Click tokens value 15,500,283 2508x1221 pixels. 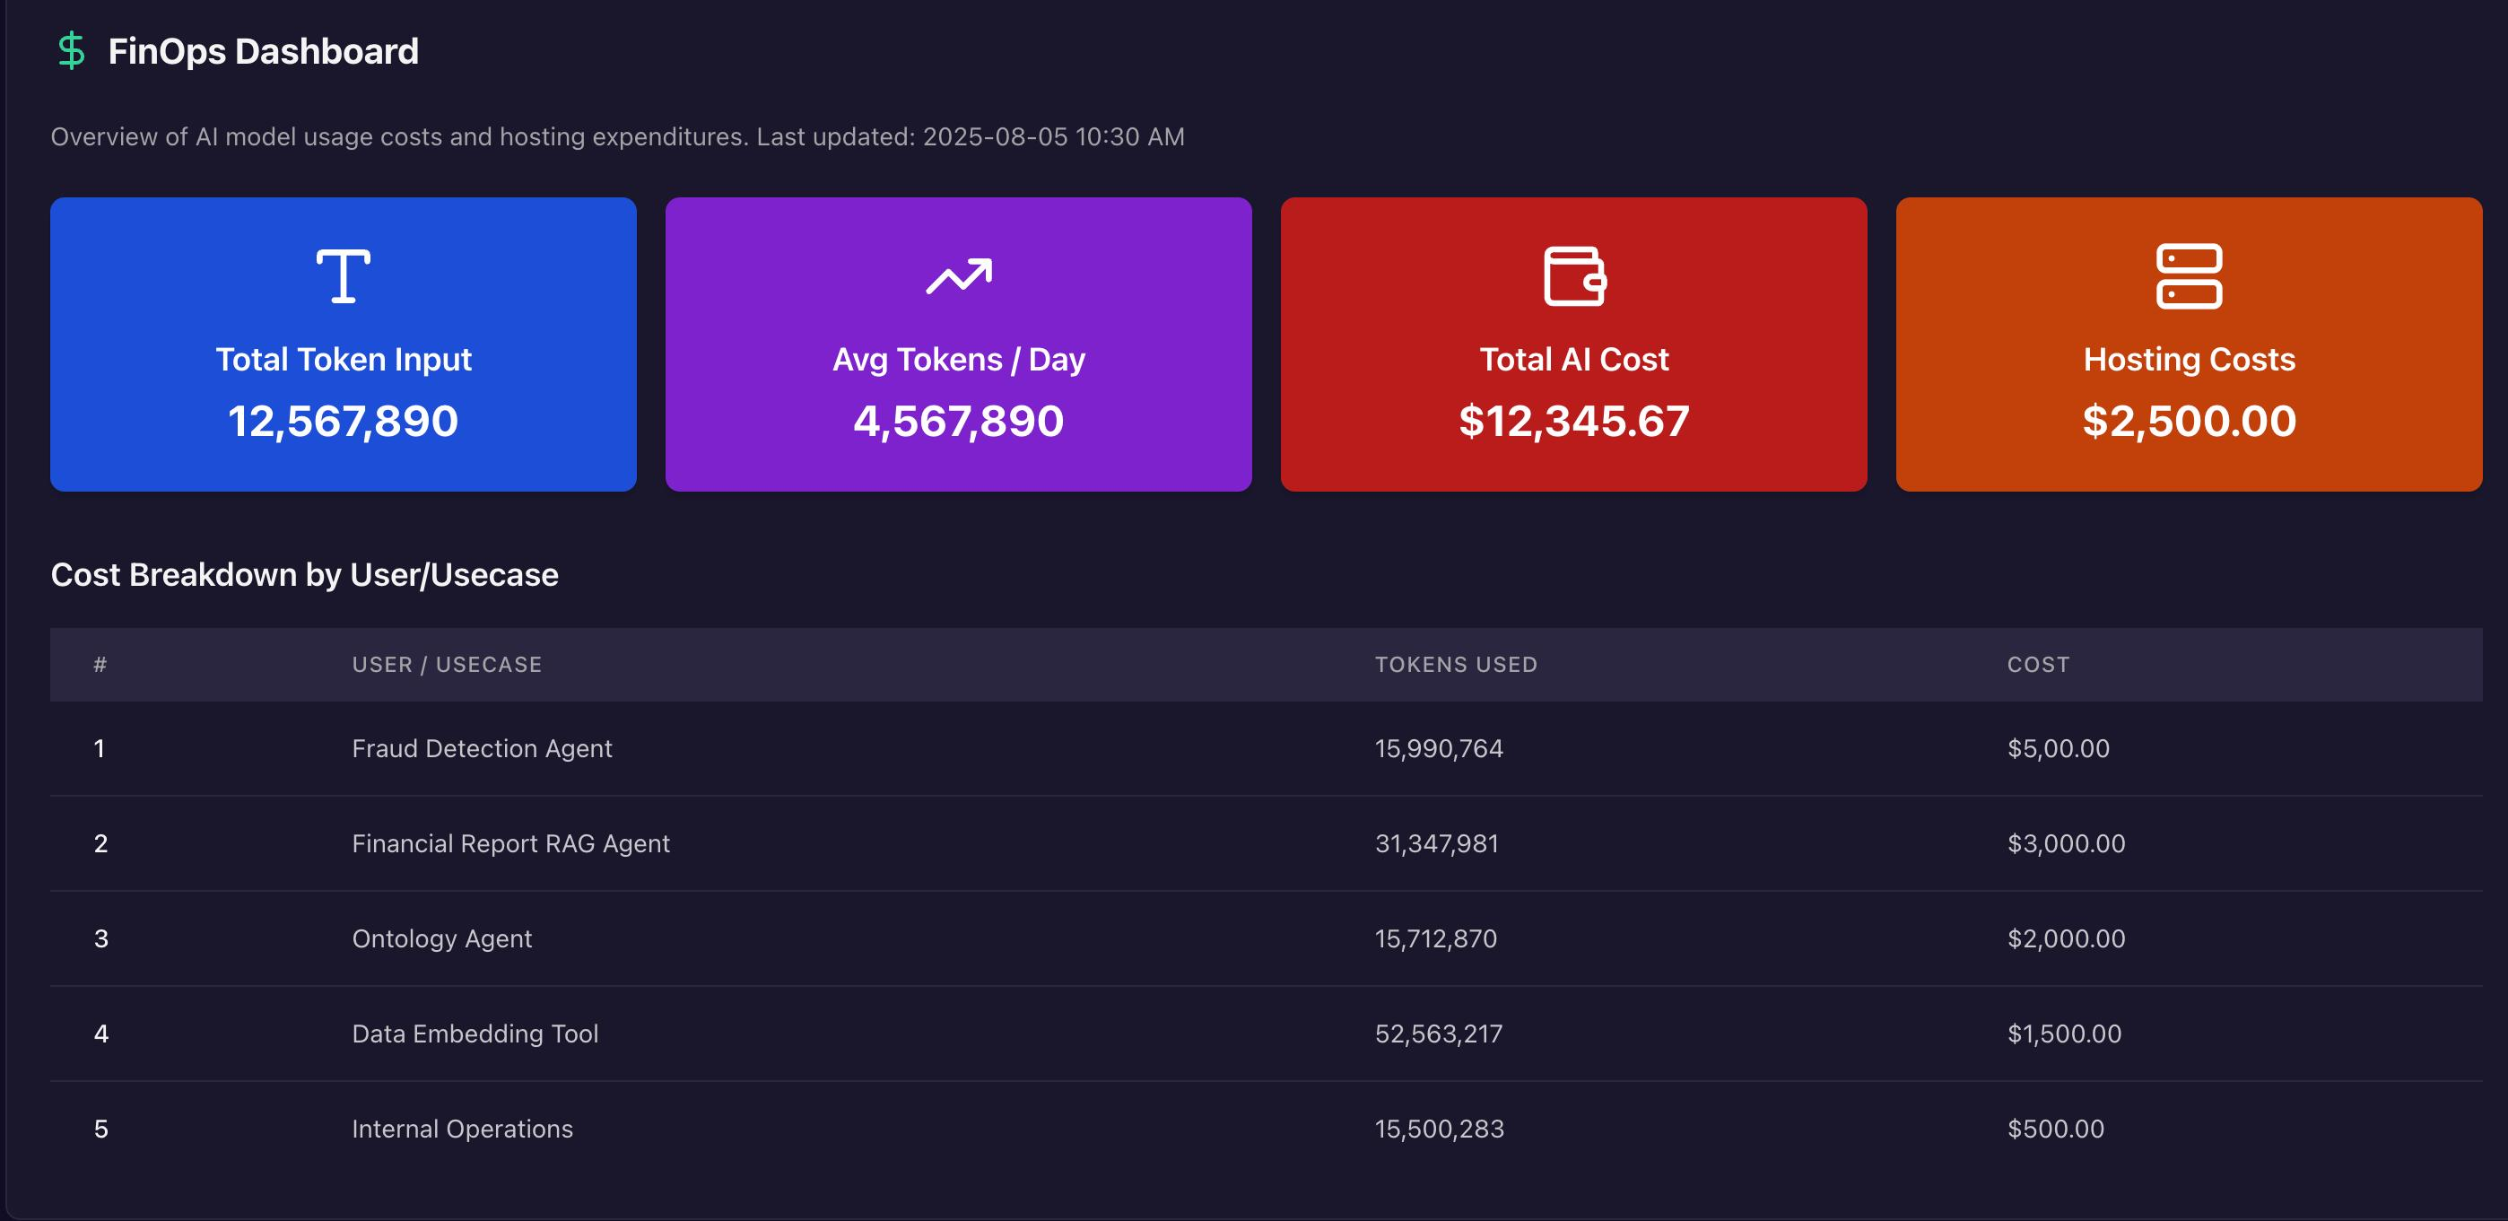[1439, 1129]
